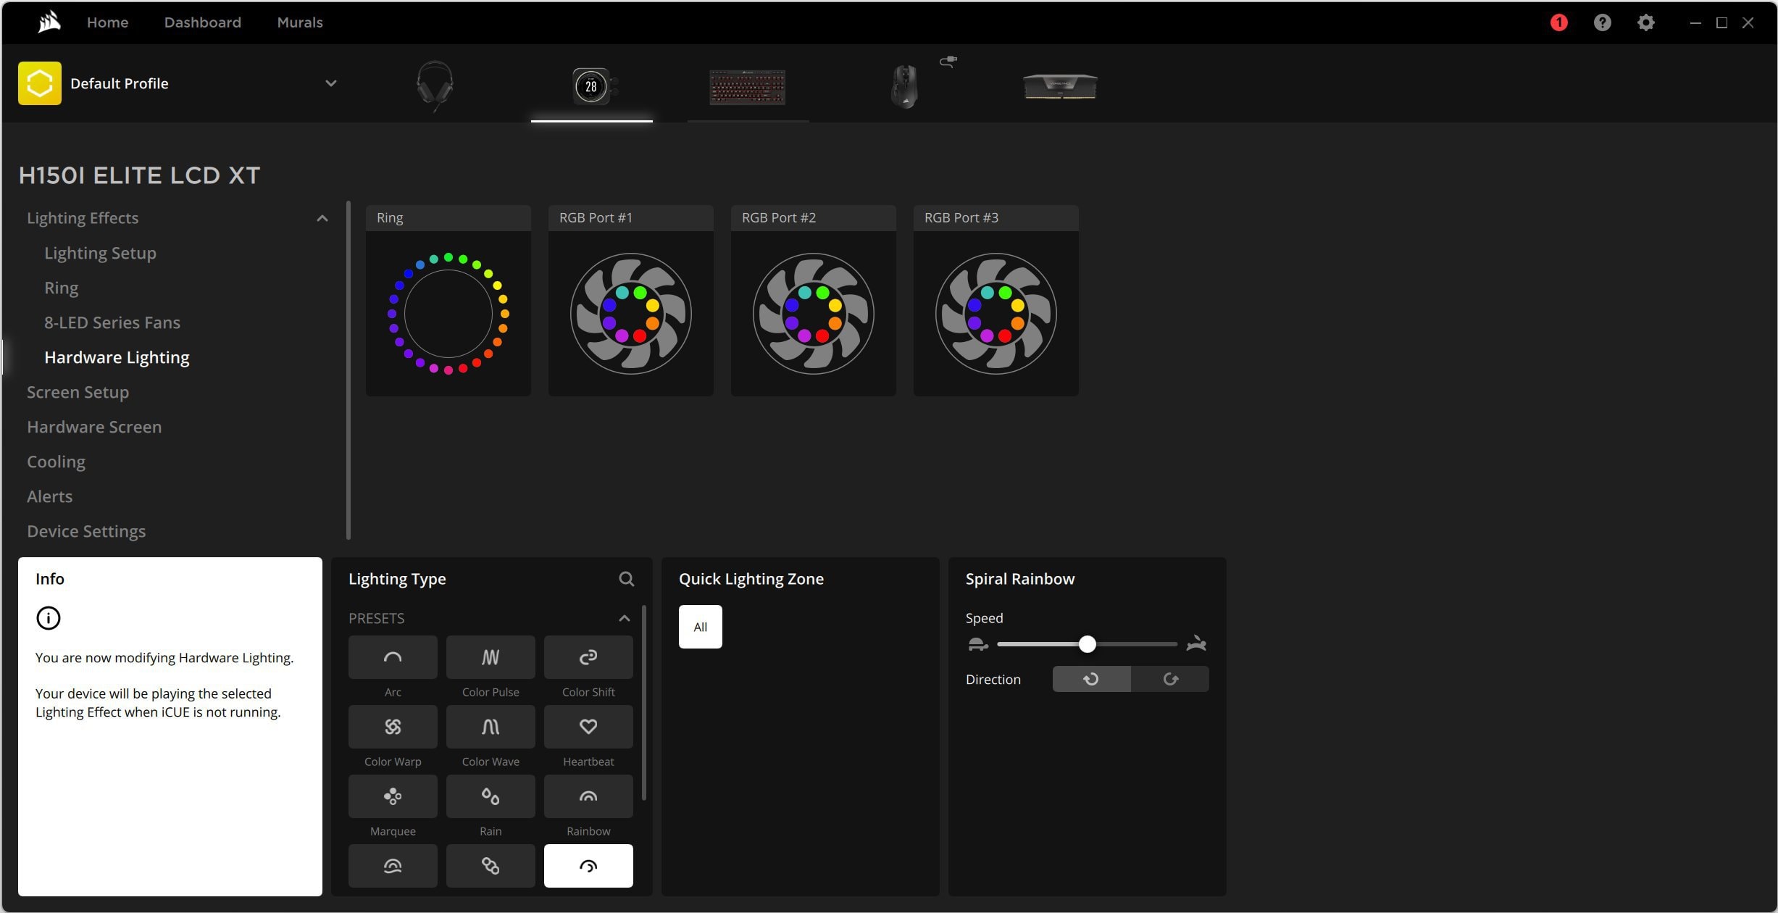The height and width of the screenshot is (913, 1778).
Task: Click the fast rabbit speed icon
Action: coord(1196,643)
